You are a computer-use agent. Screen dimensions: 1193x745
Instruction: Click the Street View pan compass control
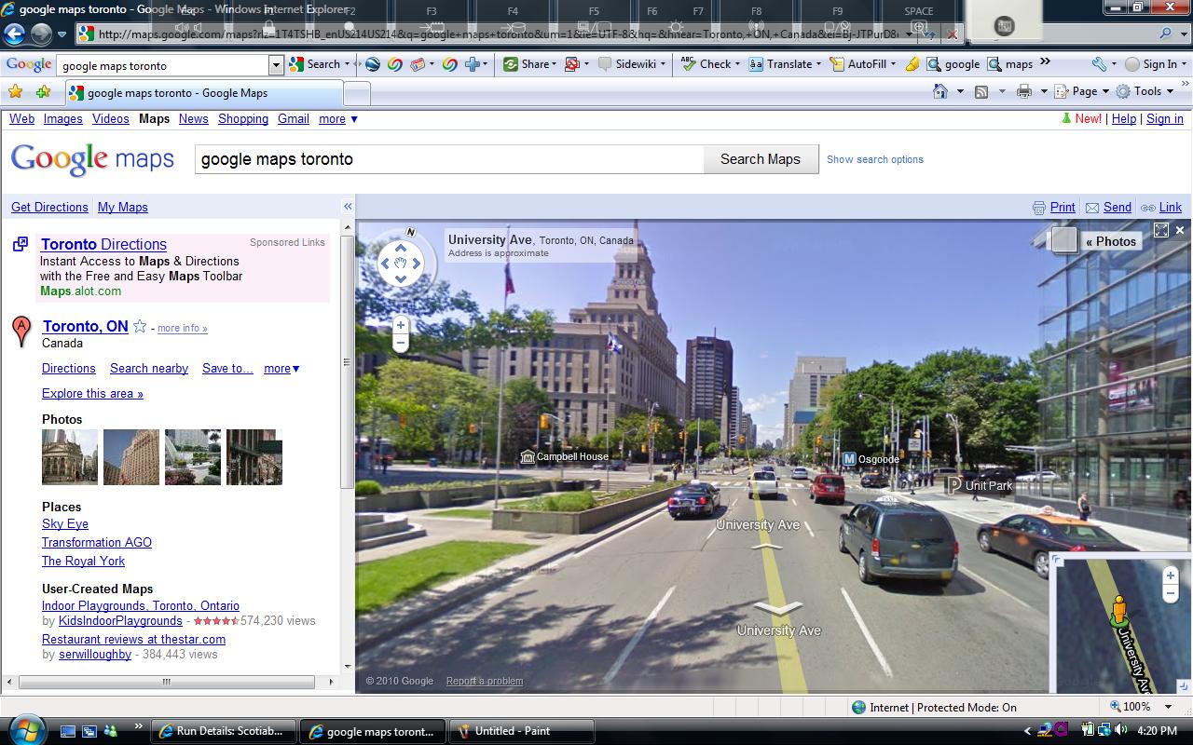tap(401, 264)
